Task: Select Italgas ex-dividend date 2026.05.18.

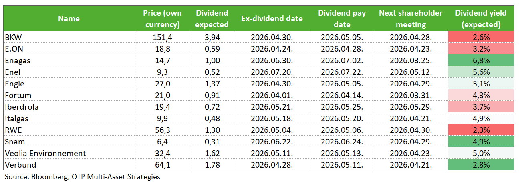Action: point(272,118)
